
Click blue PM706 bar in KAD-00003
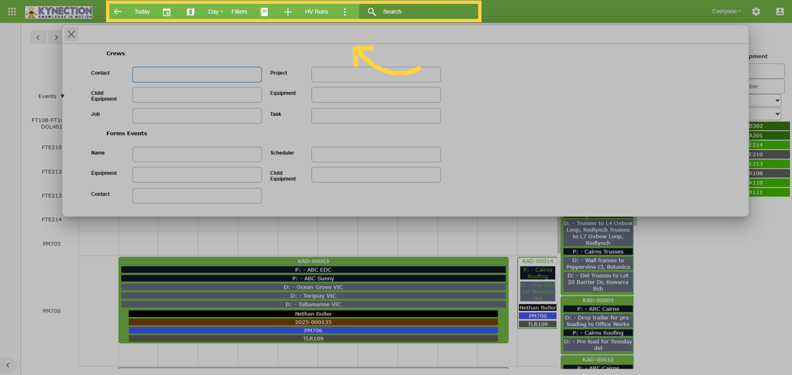(x=313, y=330)
